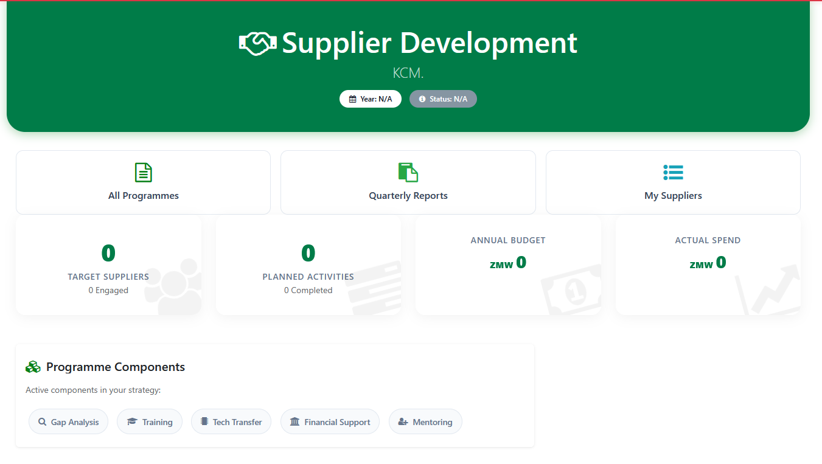This screenshot has height=464, width=822.
Task: Click the bank icon on Financial Support chip
Action: click(x=293, y=421)
